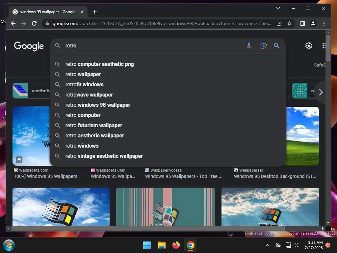Open the Windows 7 style orb button
The image size is (337, 253).
tap(9, 245)
